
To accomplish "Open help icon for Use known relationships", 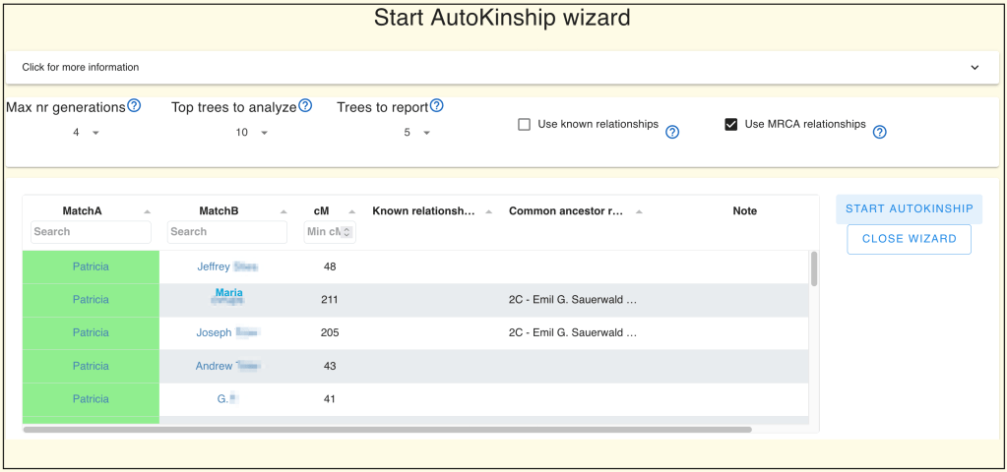I will pyautogui.click(x=672, y=132).
